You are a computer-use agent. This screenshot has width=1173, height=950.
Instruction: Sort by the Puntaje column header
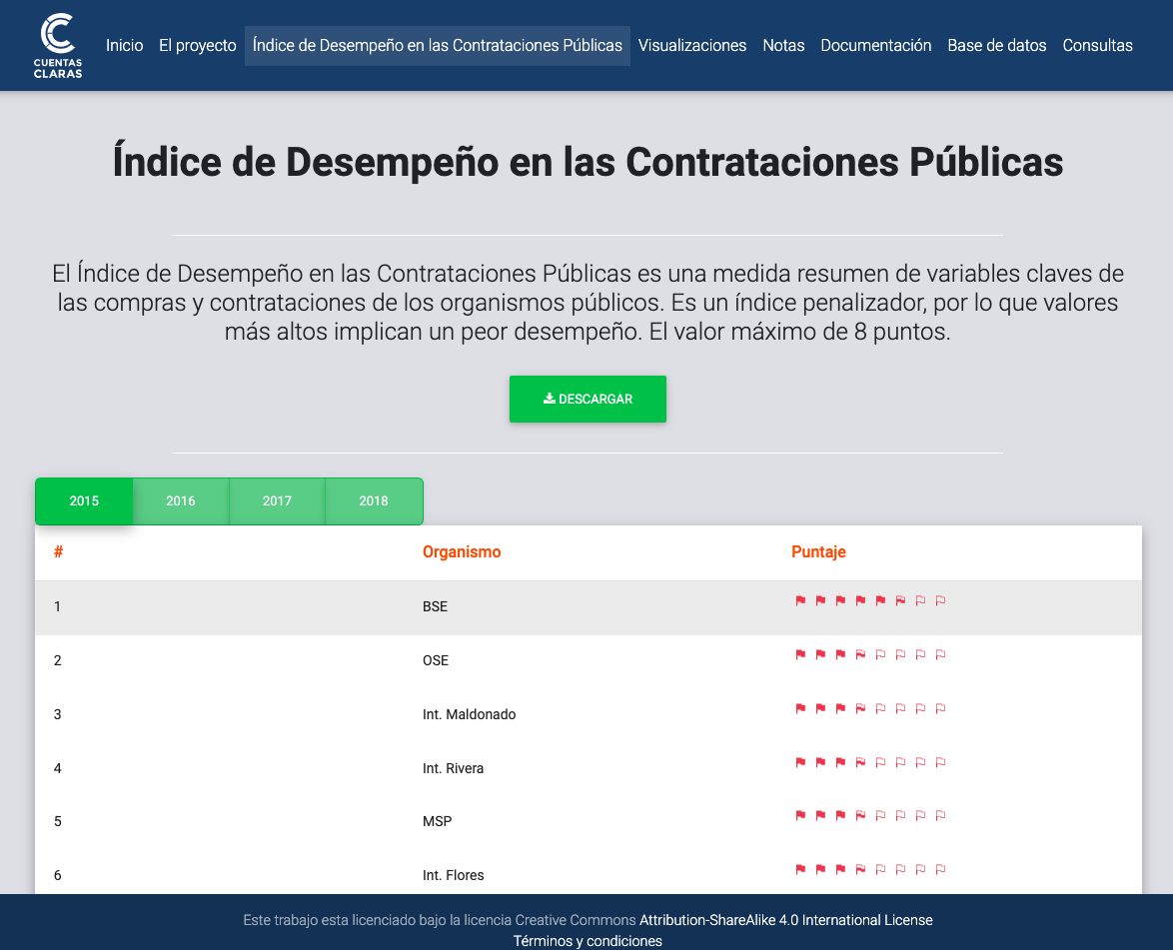click(818, 552)
